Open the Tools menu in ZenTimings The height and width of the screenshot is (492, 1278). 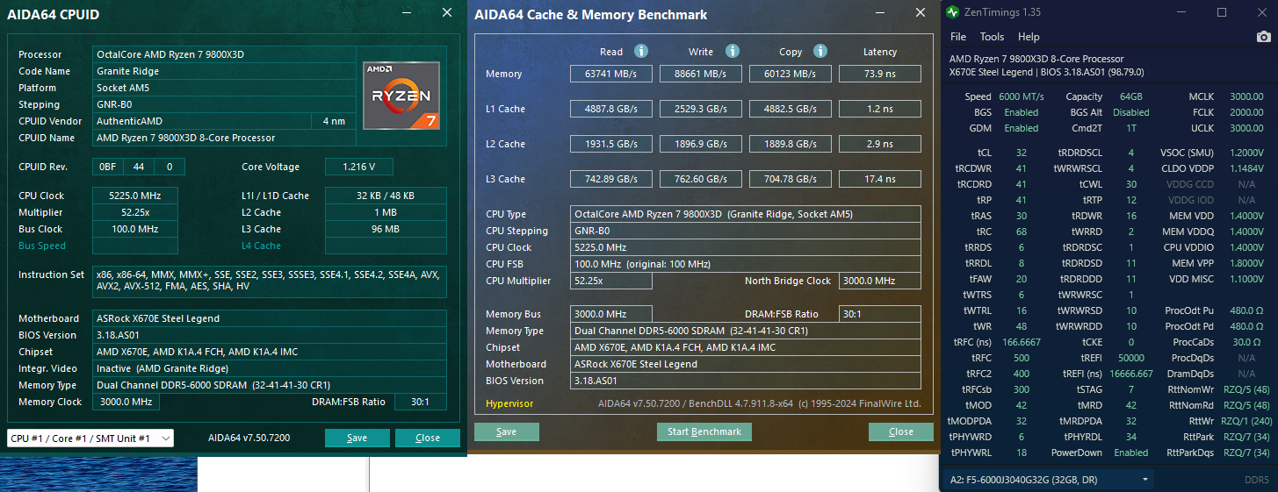point(992,37)
